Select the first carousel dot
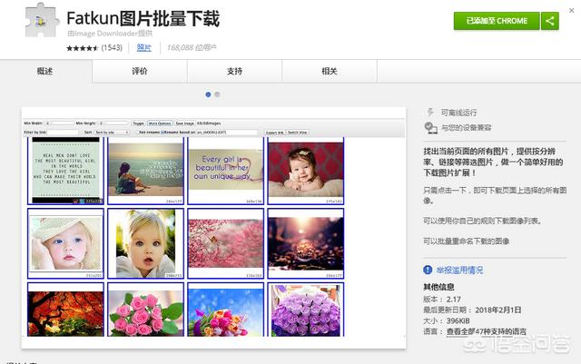The height and width of the screenshot is (364, 581). pos(208,94)
